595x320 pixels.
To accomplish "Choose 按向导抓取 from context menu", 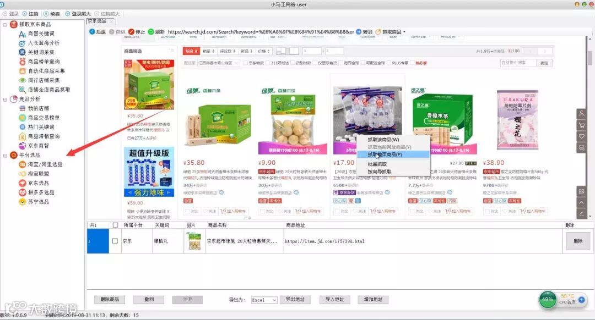I will point(393,172).
